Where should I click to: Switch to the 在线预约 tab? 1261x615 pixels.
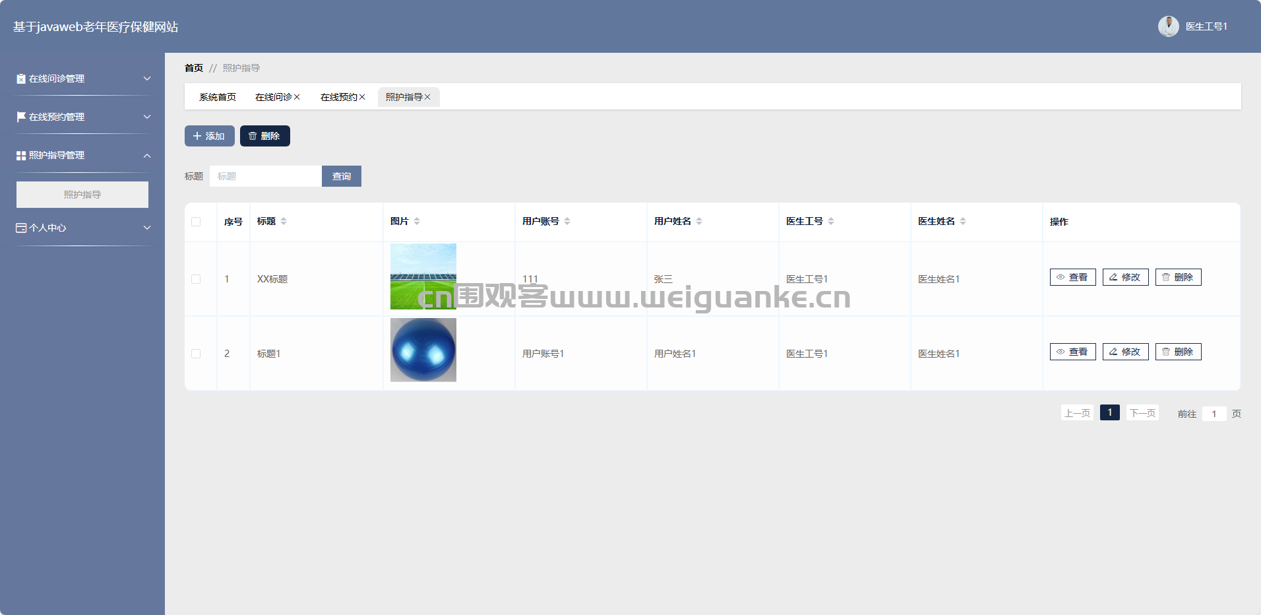coord(339,97)
